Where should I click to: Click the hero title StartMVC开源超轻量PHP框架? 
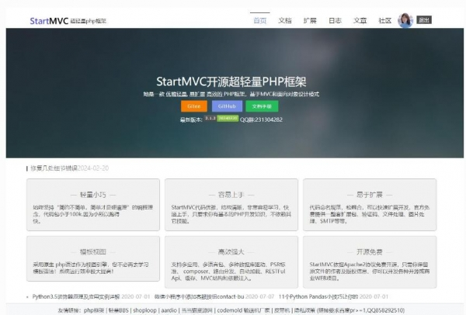231,81
